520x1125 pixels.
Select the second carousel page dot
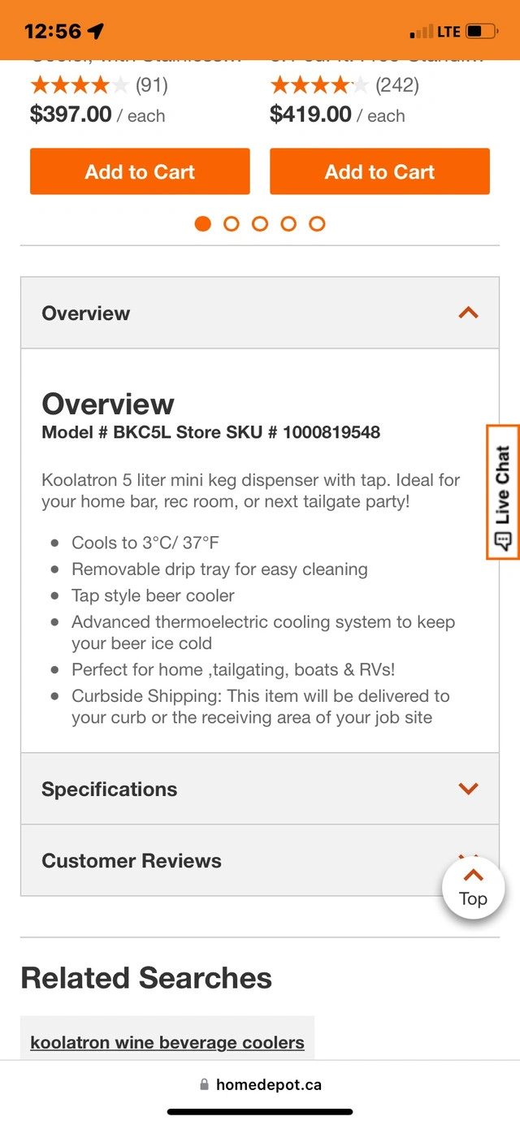(232, 223)
